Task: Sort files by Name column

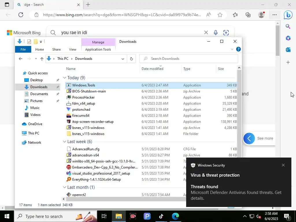Action: click(71, 69)
